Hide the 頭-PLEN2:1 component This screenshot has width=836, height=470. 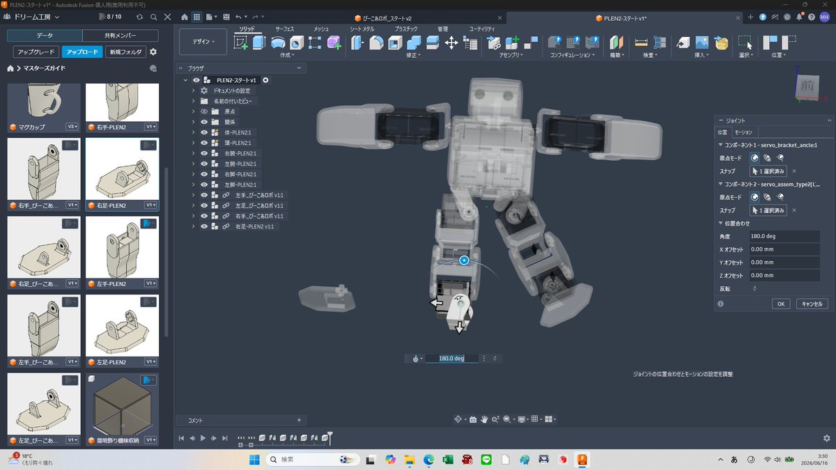204,143
